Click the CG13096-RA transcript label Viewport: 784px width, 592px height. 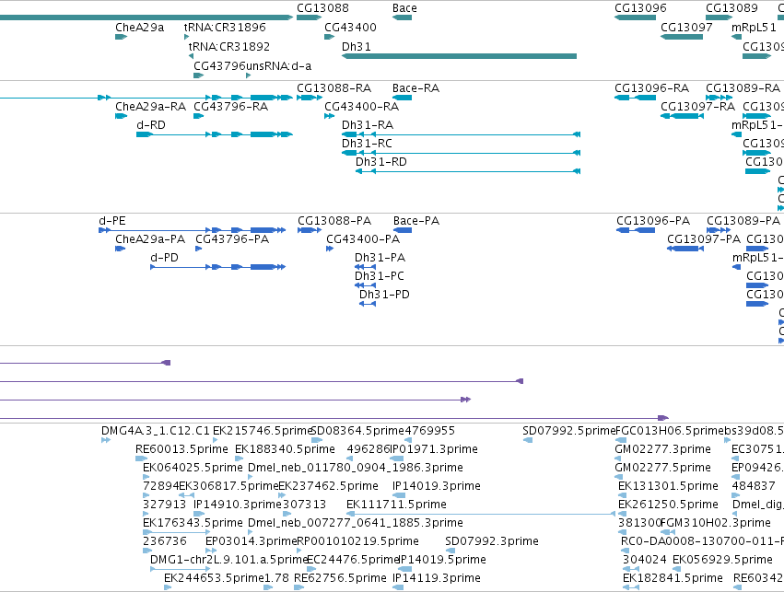pos(652,88)
